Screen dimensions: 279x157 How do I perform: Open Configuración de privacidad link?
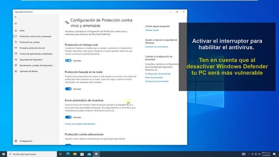158,74
